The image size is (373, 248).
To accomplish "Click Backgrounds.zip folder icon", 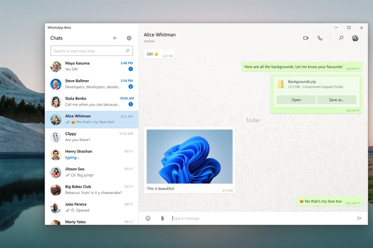I will point(281,84).
